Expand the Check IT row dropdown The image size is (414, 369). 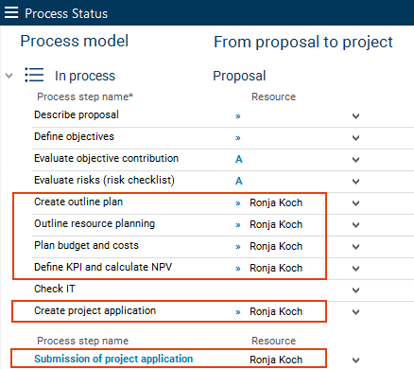click(x=355, y=290)
